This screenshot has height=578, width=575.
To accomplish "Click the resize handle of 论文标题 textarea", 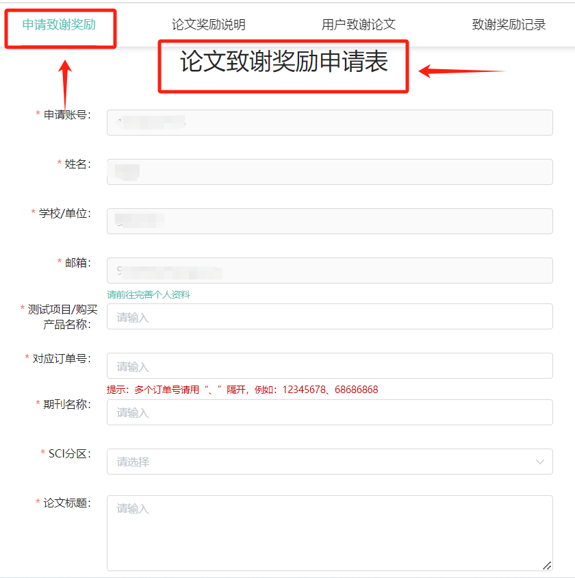I will click(x=546, y=567).
